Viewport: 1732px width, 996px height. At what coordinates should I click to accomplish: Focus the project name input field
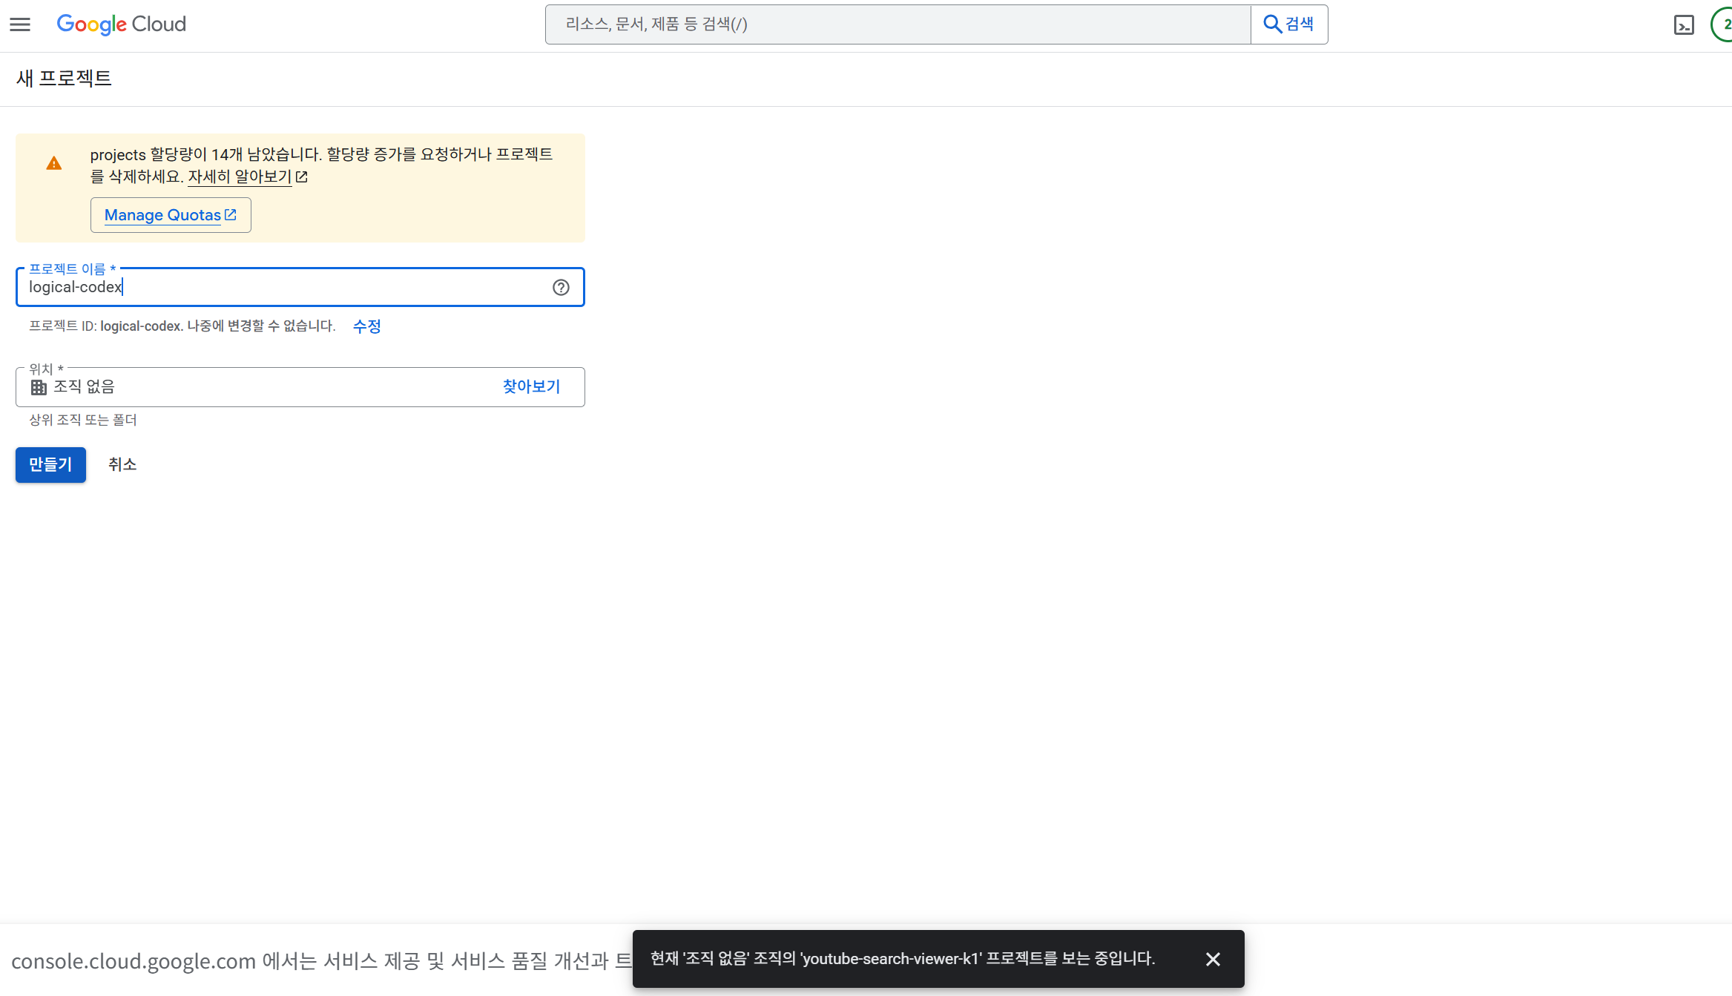282,288
